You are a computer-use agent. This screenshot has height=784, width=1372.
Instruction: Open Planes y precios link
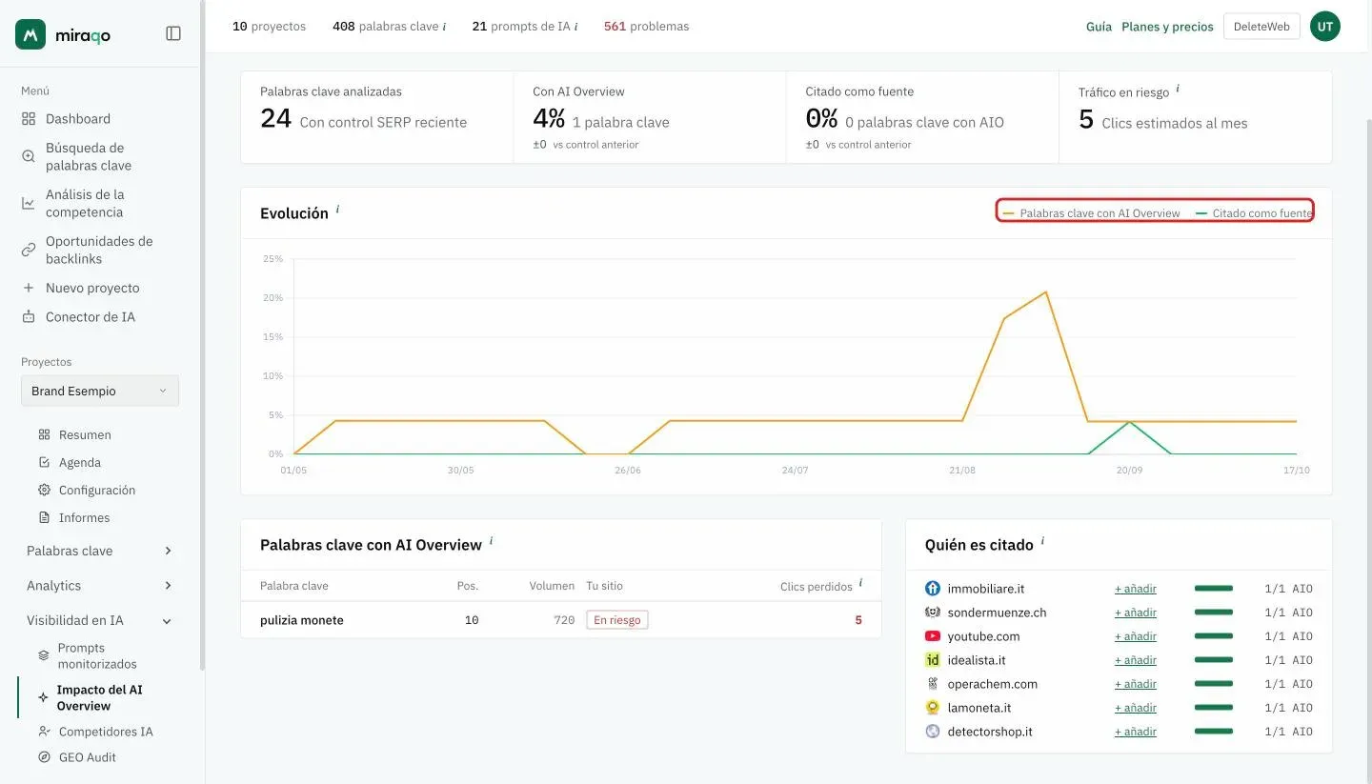coord(1167,27)
